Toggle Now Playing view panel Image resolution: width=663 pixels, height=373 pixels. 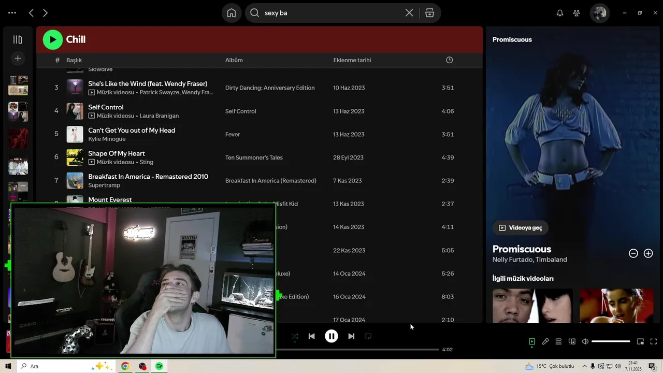point(532,341)
